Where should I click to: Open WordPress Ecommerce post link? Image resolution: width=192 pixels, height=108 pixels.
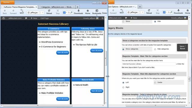[52, 42]
